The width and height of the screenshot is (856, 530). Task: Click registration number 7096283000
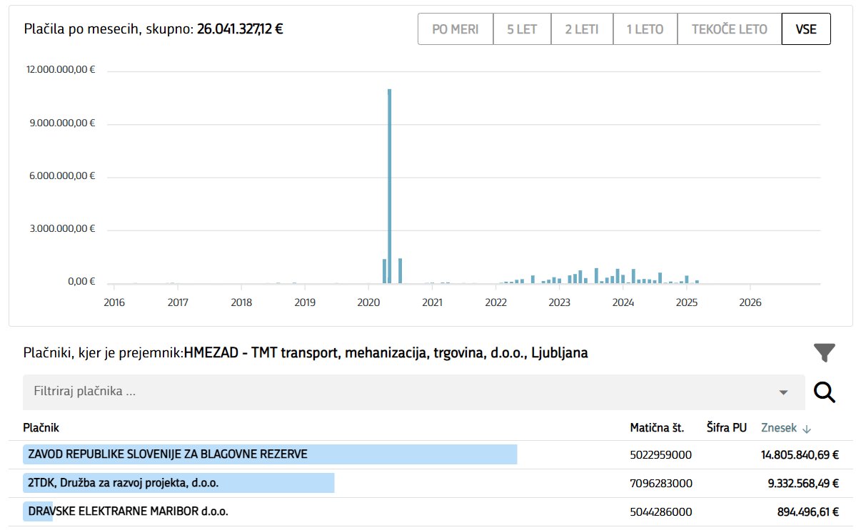(661, 483)
